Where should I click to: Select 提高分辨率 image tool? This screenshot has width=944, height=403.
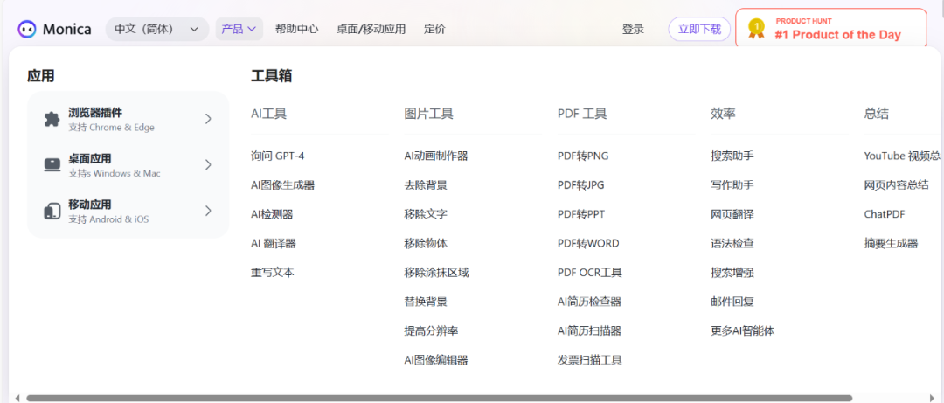(x=431, y=330)
